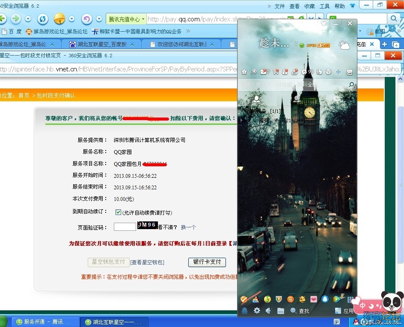Viewport: 404px width, 327px height.
Task: Open the 查看 menu in the browser
Action: (294, 6)
